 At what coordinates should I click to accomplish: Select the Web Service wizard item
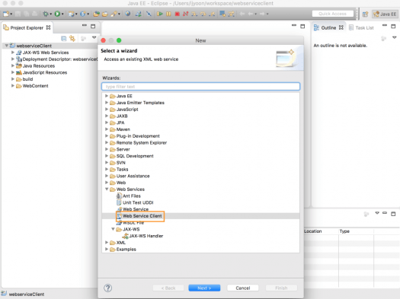coord(133,209)
